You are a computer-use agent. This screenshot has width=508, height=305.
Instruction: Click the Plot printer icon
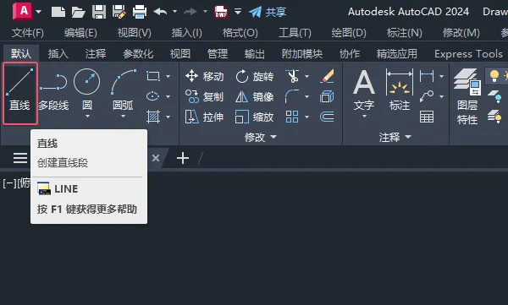(x=140, y=12)
